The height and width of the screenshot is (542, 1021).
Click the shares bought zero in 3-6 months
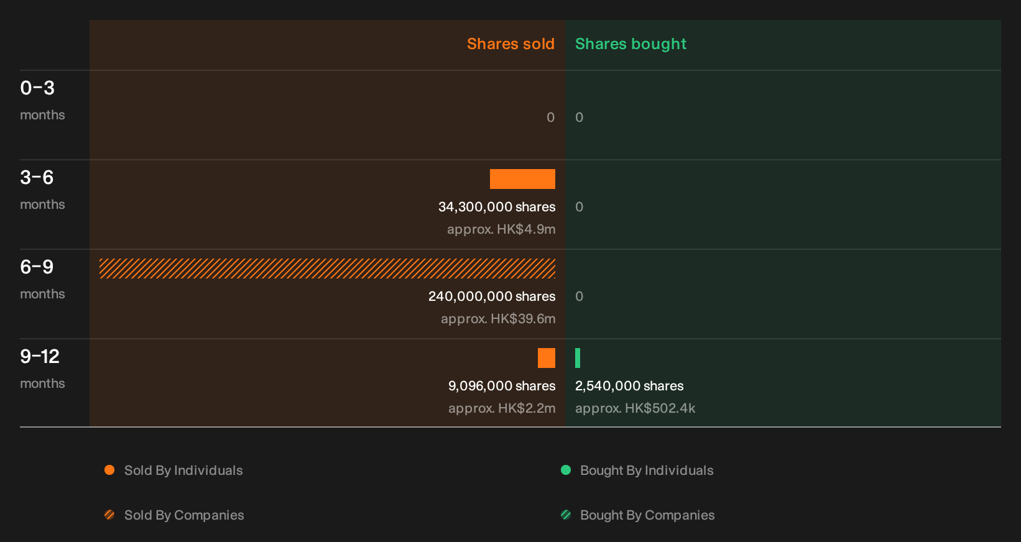580,207
